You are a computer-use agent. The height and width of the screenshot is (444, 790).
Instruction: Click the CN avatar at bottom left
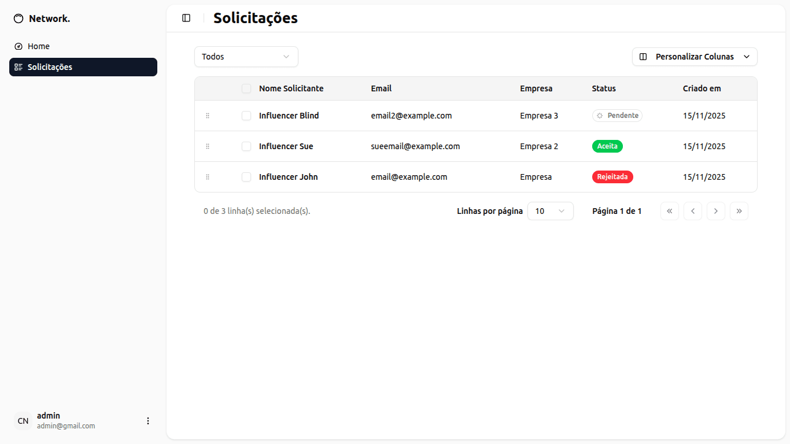(23, 420)
